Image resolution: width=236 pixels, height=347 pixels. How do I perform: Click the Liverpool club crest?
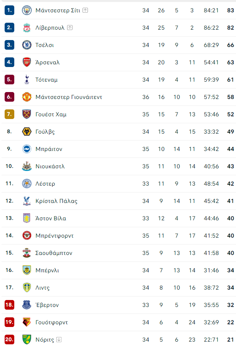tap(27, 28)
